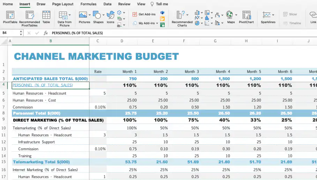The height and width of the screenshot is (180, 317).
Task: Open the View tab
Action: tap(141, 4)
